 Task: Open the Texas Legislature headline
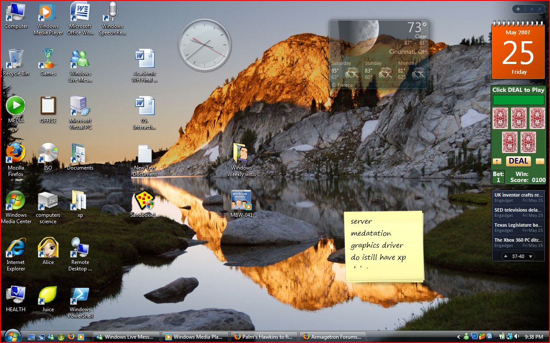[x=518, y=225]
